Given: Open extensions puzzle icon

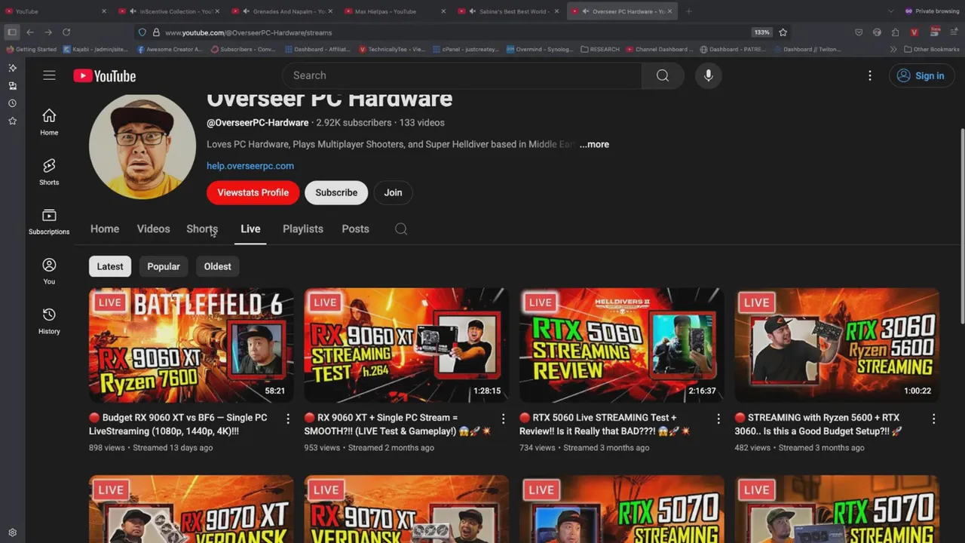Looking at the screenshot, I should [x=895, y=32].
